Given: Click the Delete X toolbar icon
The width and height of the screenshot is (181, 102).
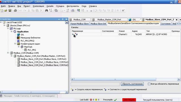Looking at the screenshot, I should (x=41, y=10).
